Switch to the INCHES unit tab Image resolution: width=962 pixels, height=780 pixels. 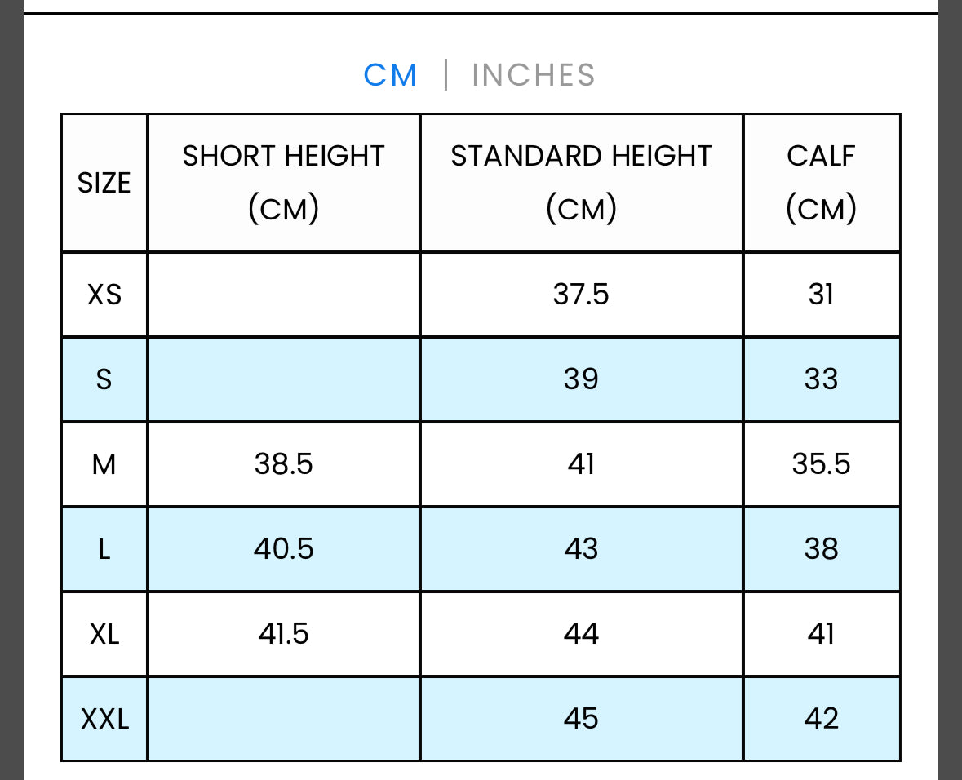click(x=534, y=75)
